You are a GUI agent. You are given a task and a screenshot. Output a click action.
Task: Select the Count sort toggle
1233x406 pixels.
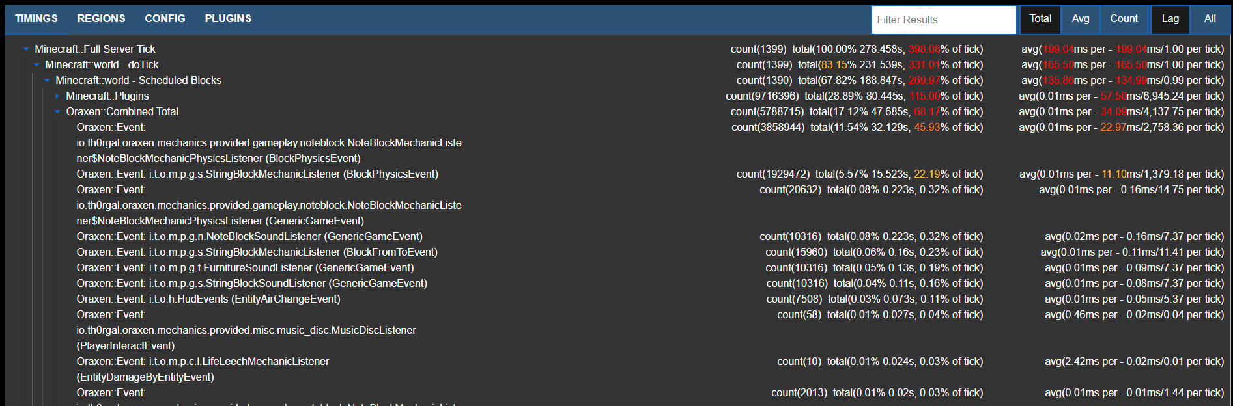point(1124,19)
